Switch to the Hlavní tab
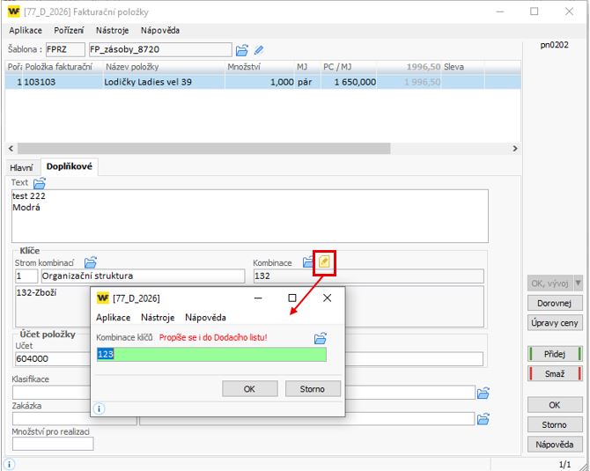This screenshot has width=590, height=471. 22,166
